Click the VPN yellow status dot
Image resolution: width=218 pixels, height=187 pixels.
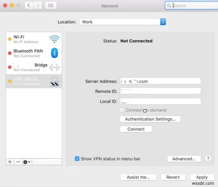click(x=10, y=81)
